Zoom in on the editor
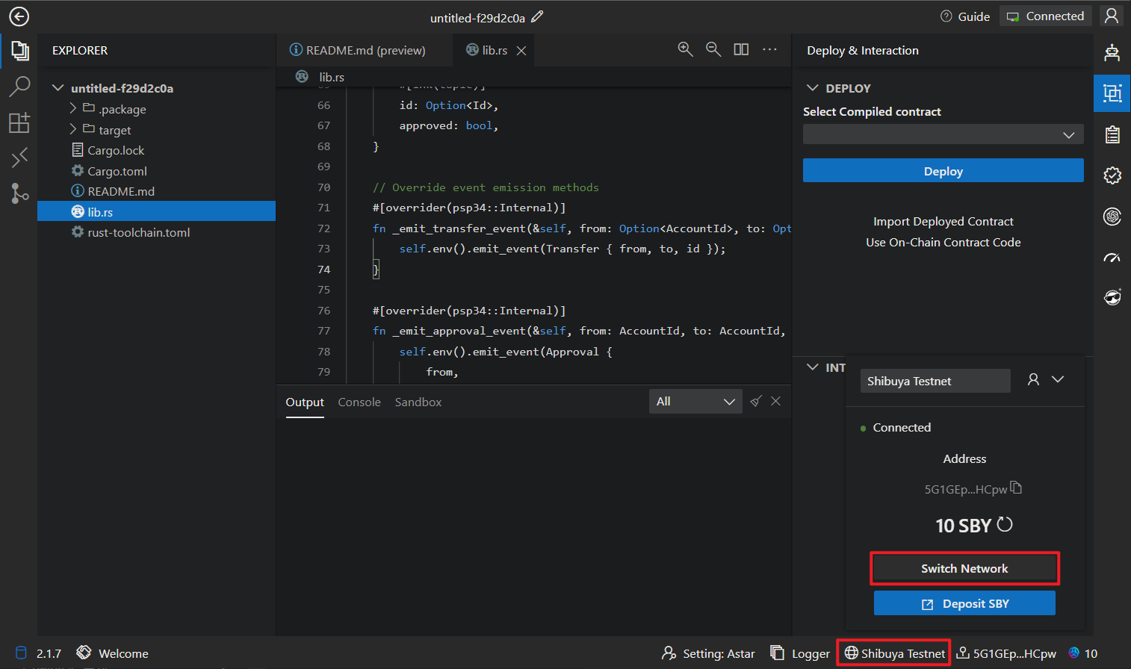The width and height of the screenshot is (1131, 669). pyautogui.click(x=685, y=49)
